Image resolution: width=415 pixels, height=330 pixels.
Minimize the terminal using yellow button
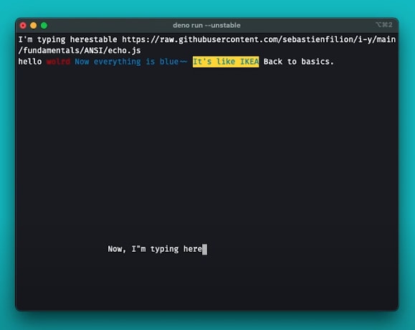pos(34,25)
